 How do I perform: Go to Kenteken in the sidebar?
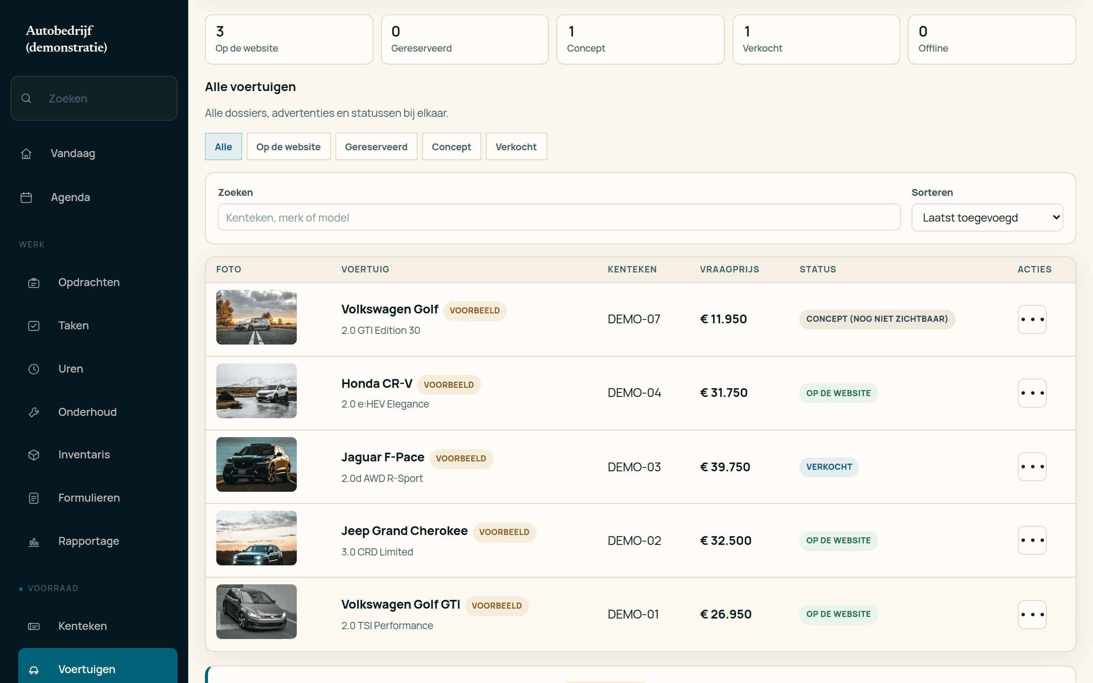click(x=98, y=626)
